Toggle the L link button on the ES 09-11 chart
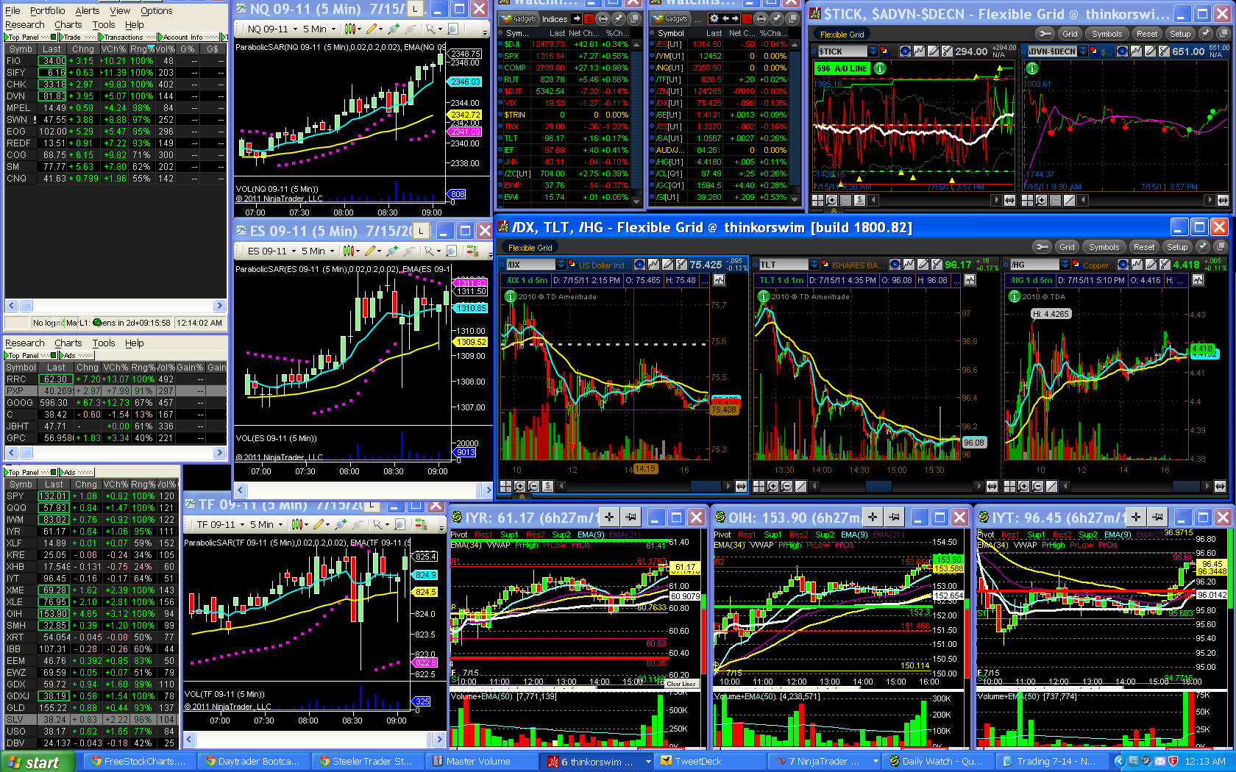The width and height of the screenshot is (1236, 772). click(421, 231)
